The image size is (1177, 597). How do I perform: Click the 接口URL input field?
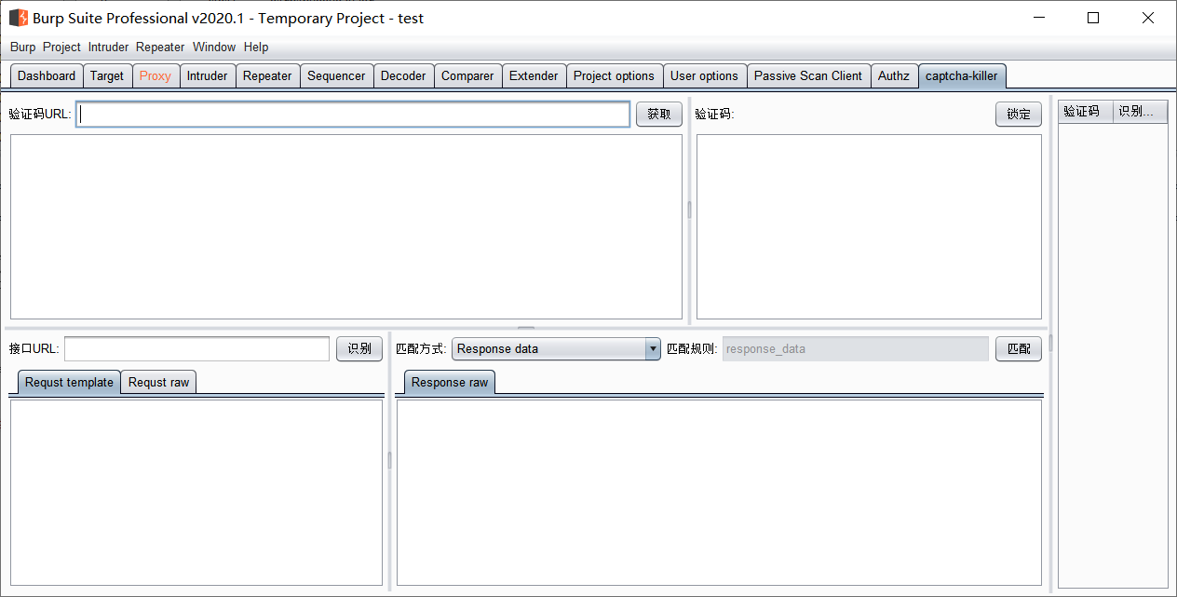click(196, 348)
